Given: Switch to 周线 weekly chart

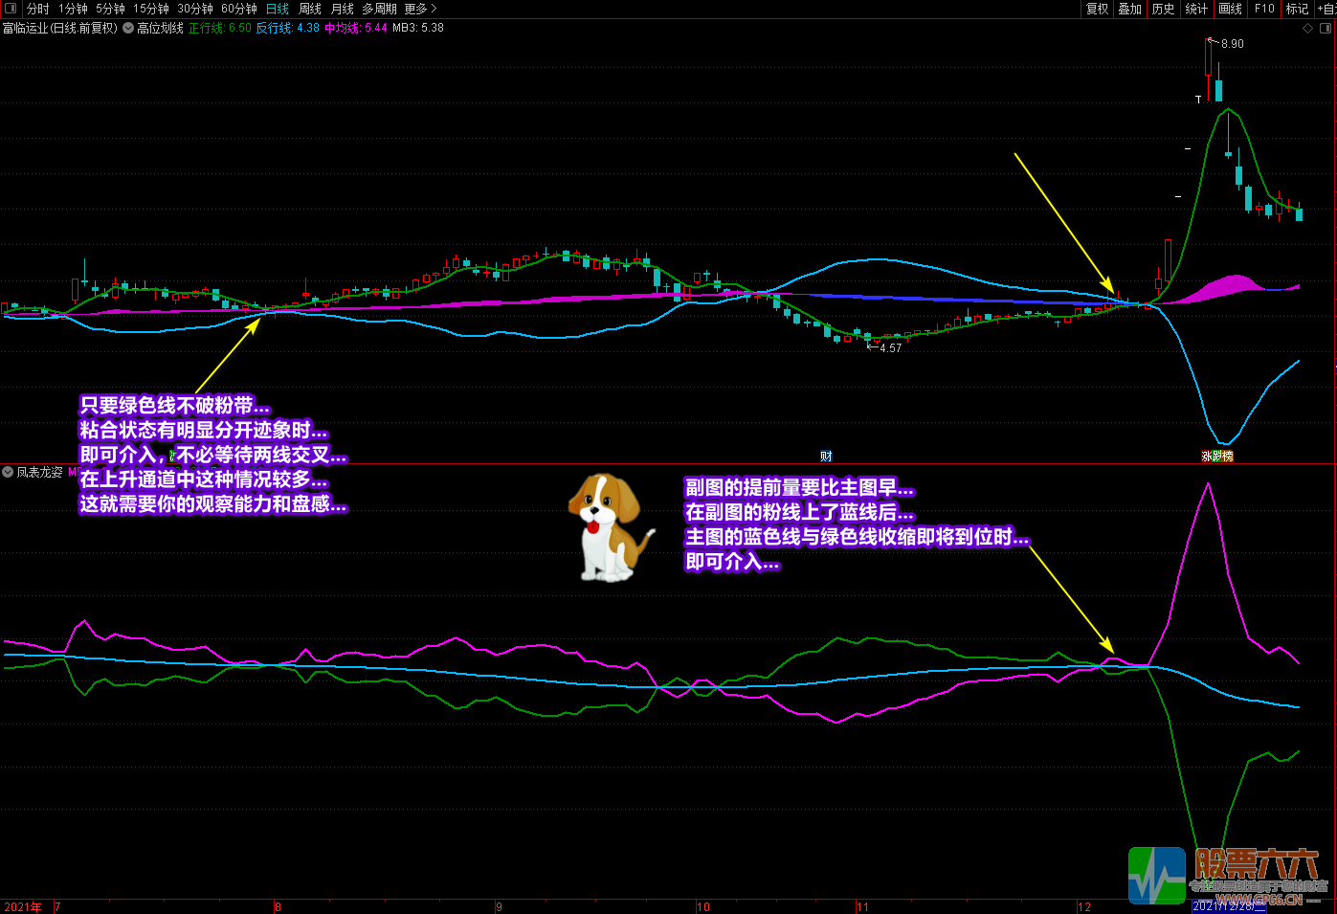Looking at the screenshot, I should coord(310,9).
